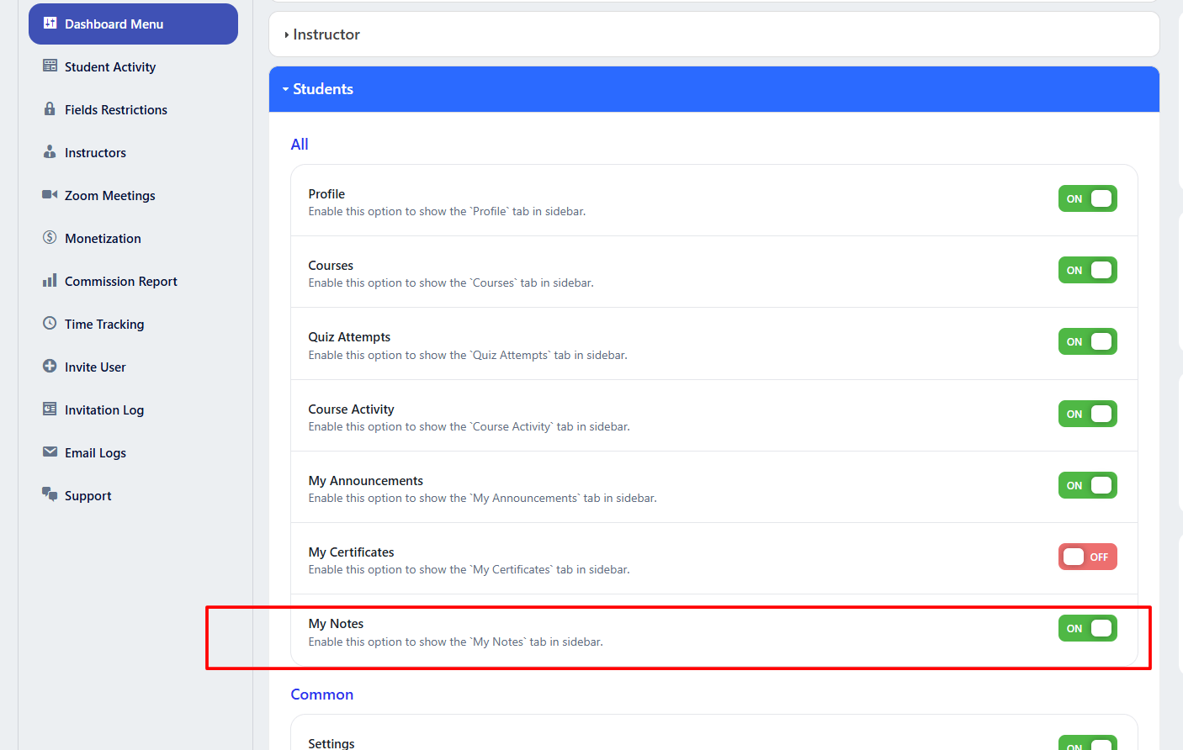1183x750 pixels.
Task: Enable the My Certificates toggle
Action: (1087, 557)
